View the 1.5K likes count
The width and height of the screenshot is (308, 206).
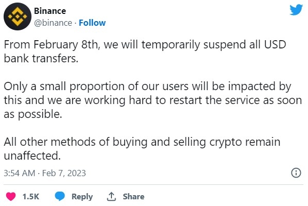[31, 197]
